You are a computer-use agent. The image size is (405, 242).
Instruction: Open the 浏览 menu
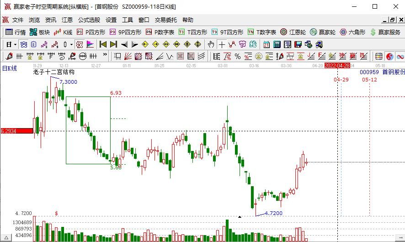coord(34,20)
